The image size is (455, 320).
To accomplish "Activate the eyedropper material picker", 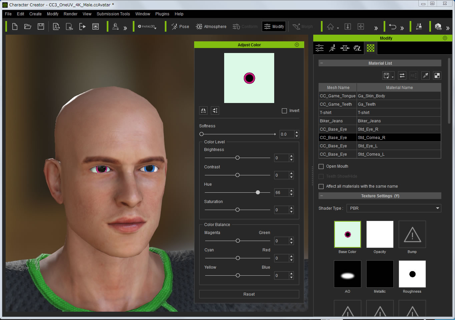I will click(425, 76).
